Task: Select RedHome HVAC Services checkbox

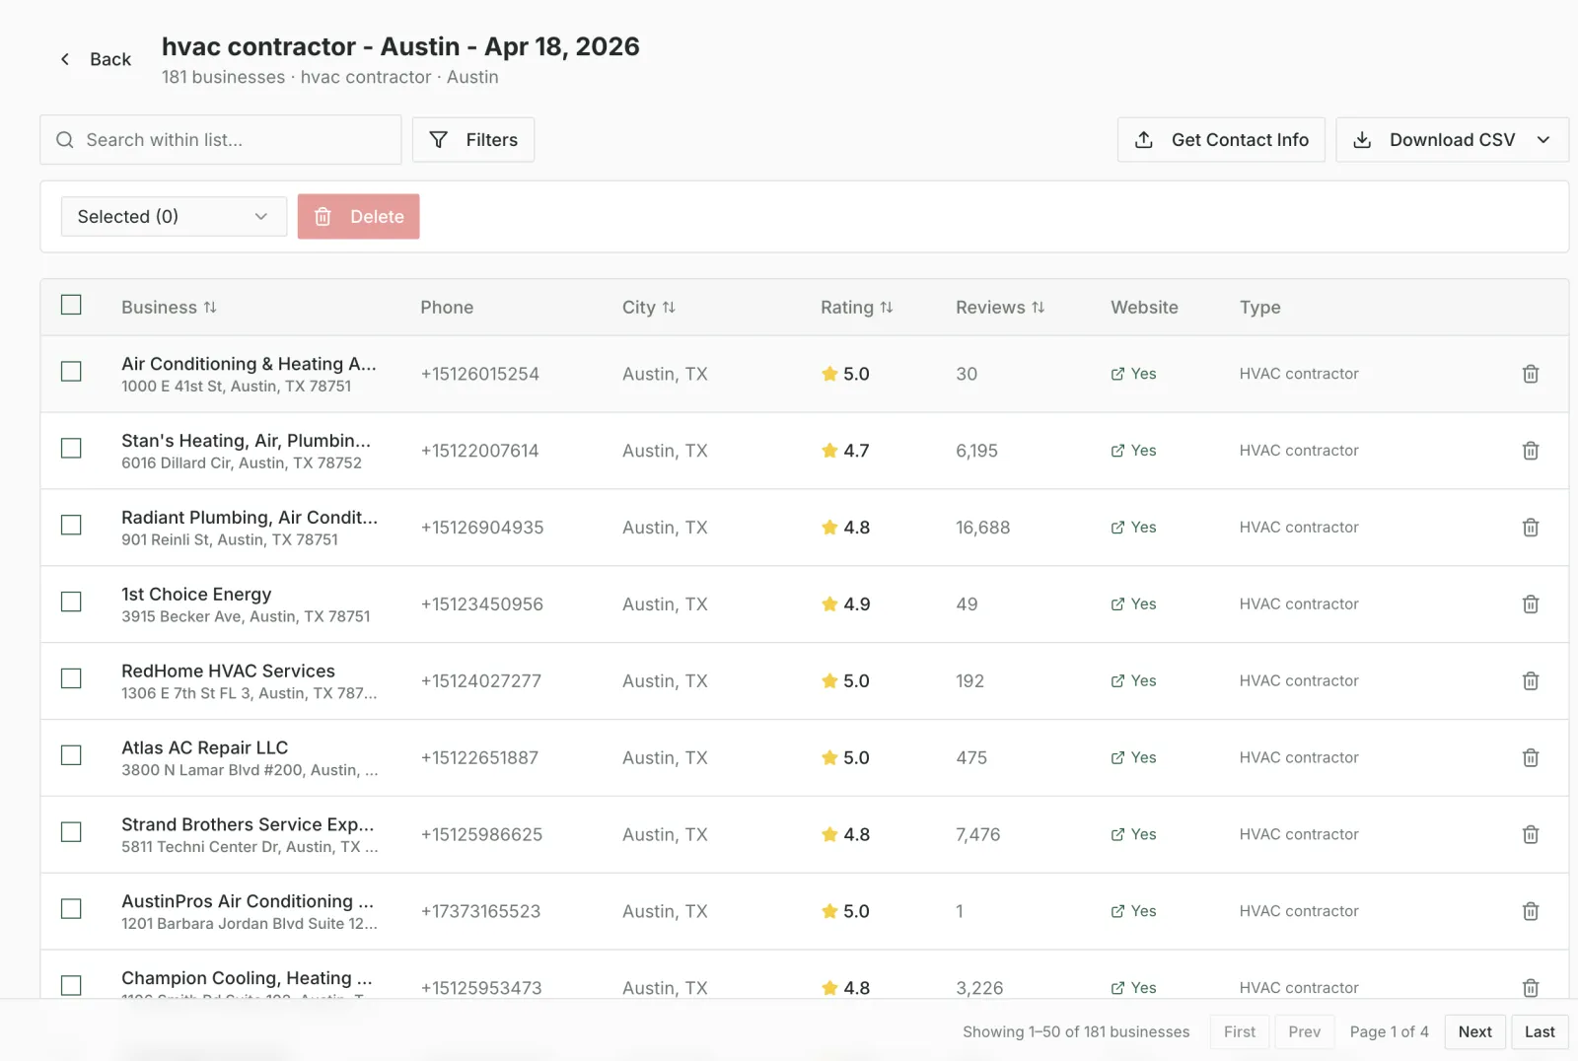Action: tap(71, 679)
